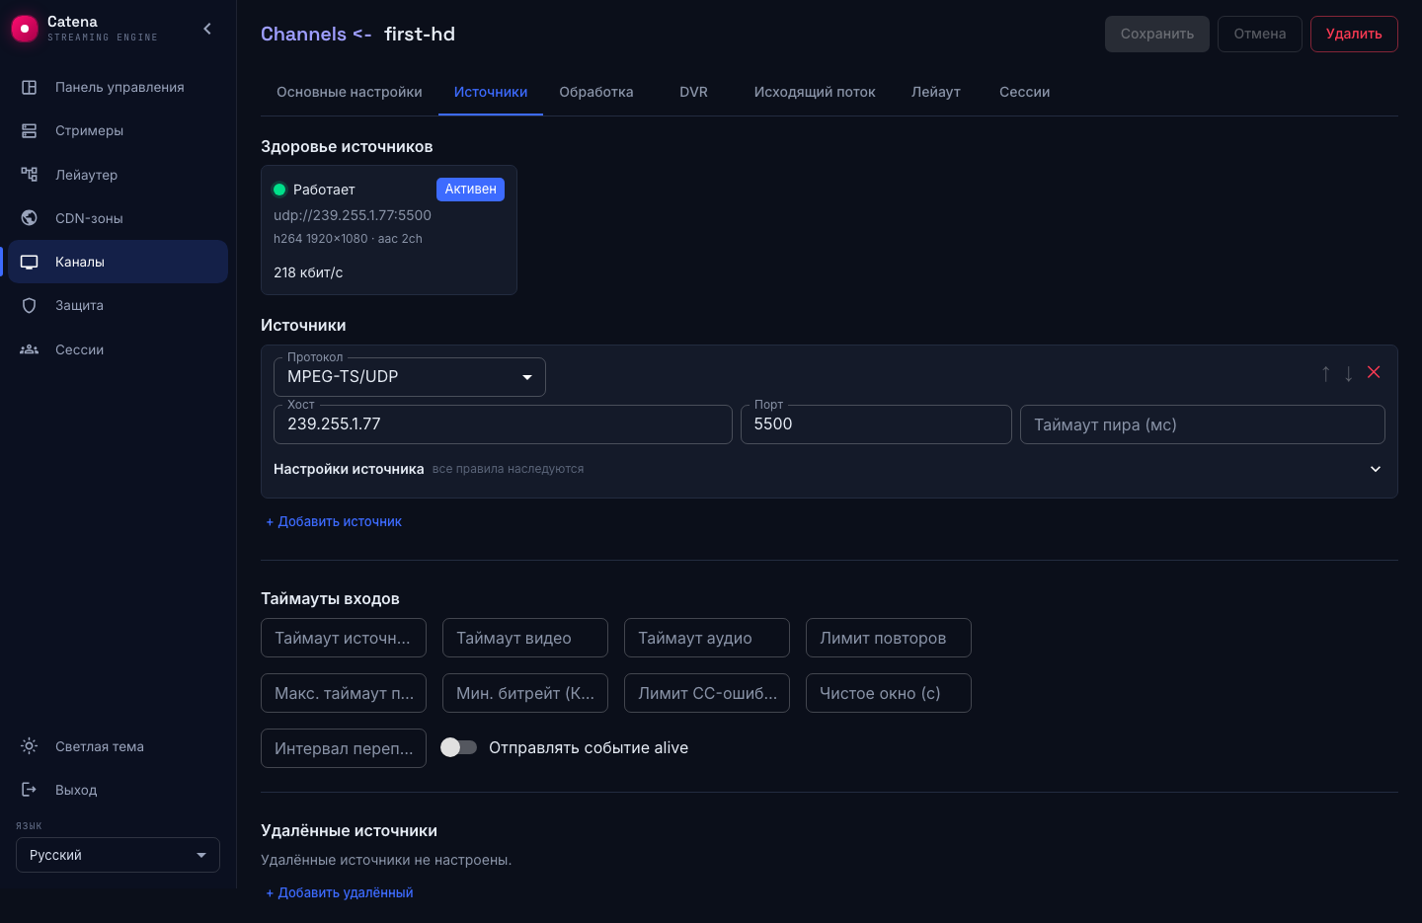Click the 218 кбит/с bitrate text
The width and height of the screenshot is (1422, 923).
(308, 272)
